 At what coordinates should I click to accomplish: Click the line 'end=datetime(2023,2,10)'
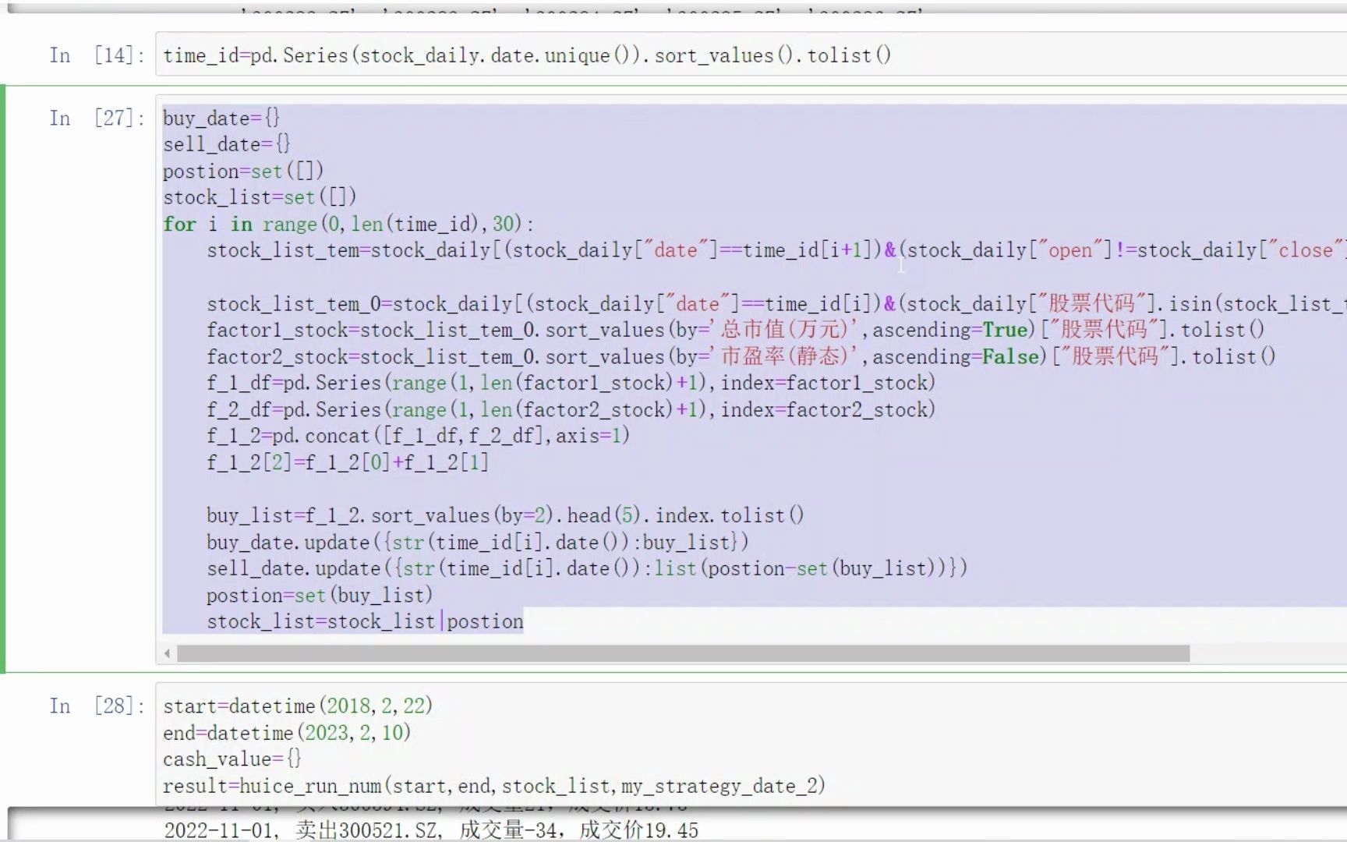coord(287,733)
